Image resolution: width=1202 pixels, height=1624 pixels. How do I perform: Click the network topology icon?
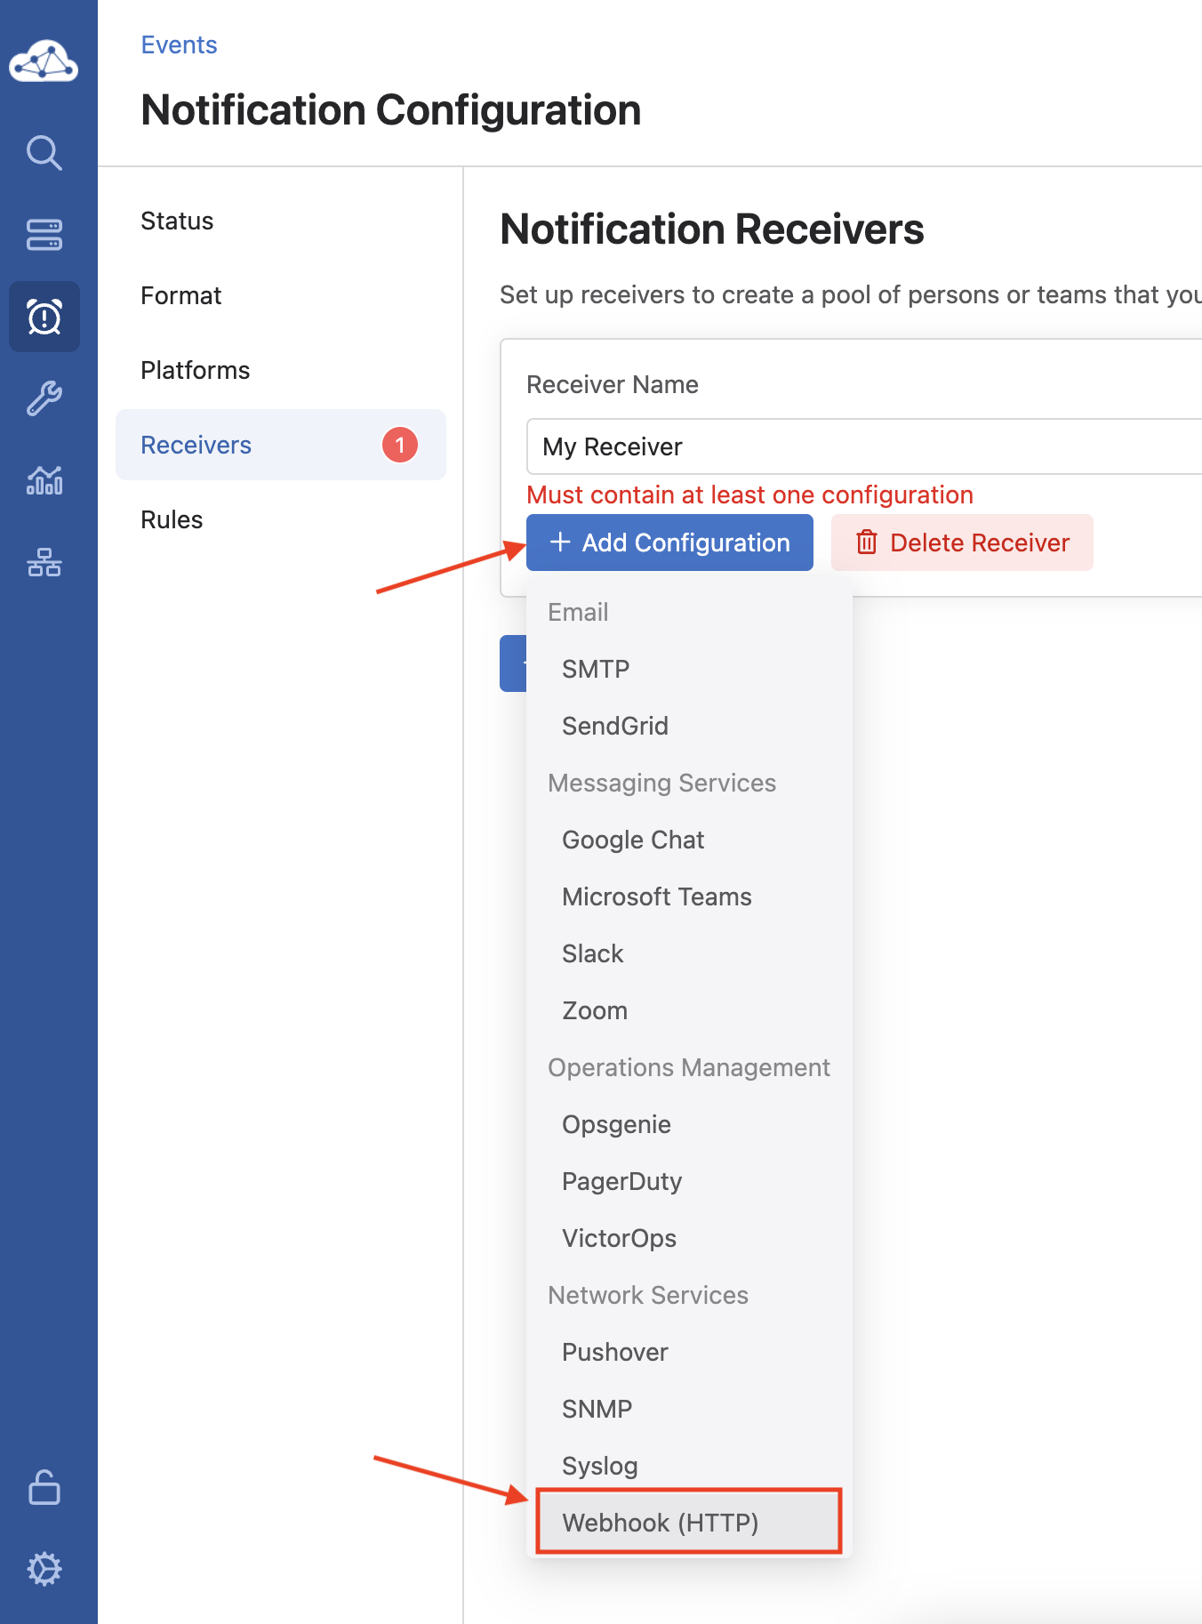pyautogui.click(x=44, y=562)
